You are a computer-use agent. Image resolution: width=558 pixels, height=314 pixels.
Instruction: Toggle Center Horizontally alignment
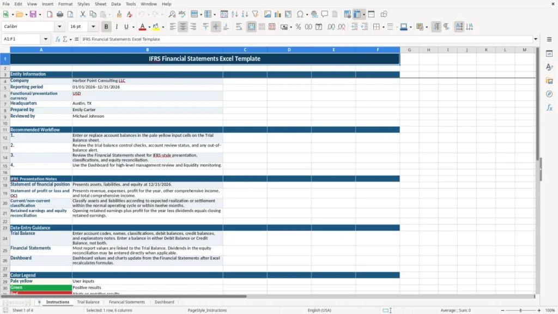point(183,27)
